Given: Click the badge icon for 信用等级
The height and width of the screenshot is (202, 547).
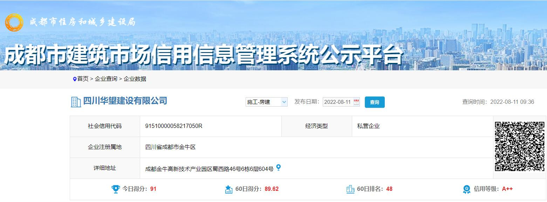Looking at the screenshot, I should point(467,189).
